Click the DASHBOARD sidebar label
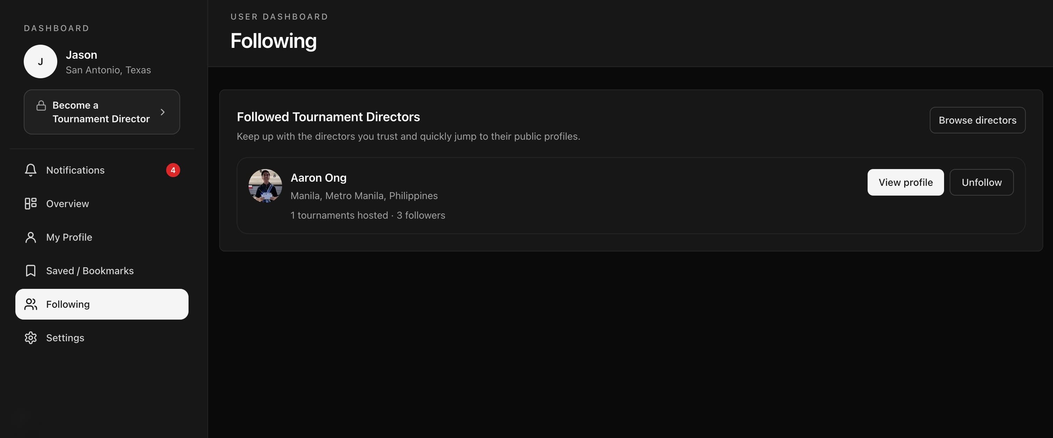1053x438 pixels. pyautogui.click(x=57, y=28)
